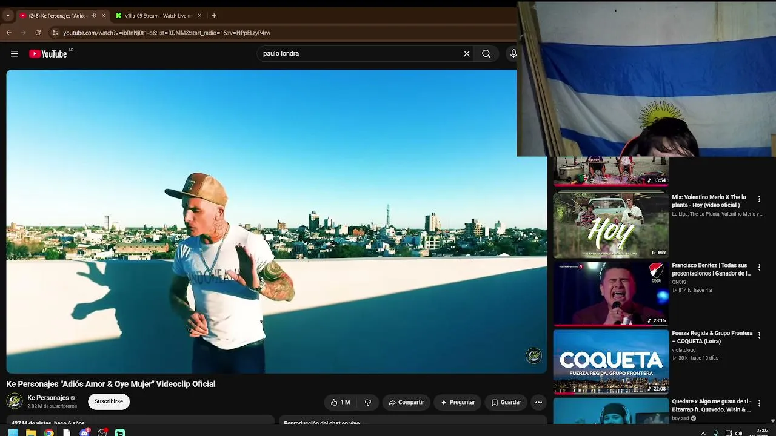
Task: Open the Hoy mix thumbnail
Action: (610, 225)
